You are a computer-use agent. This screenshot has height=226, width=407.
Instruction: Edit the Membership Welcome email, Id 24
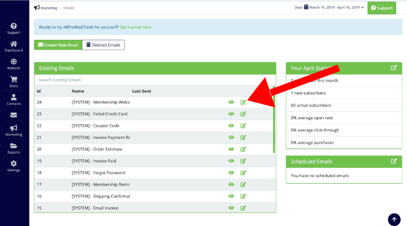coord(243,102)
